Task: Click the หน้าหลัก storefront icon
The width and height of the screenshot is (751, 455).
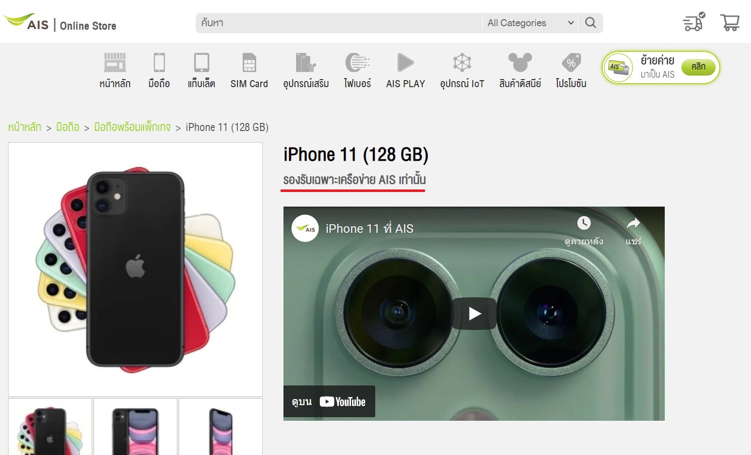Action: tap(115, 62)
